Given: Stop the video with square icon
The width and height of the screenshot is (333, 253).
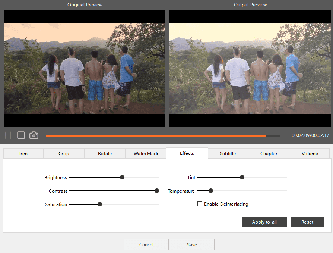Looking at the screenshot, I should click(21, 135).
